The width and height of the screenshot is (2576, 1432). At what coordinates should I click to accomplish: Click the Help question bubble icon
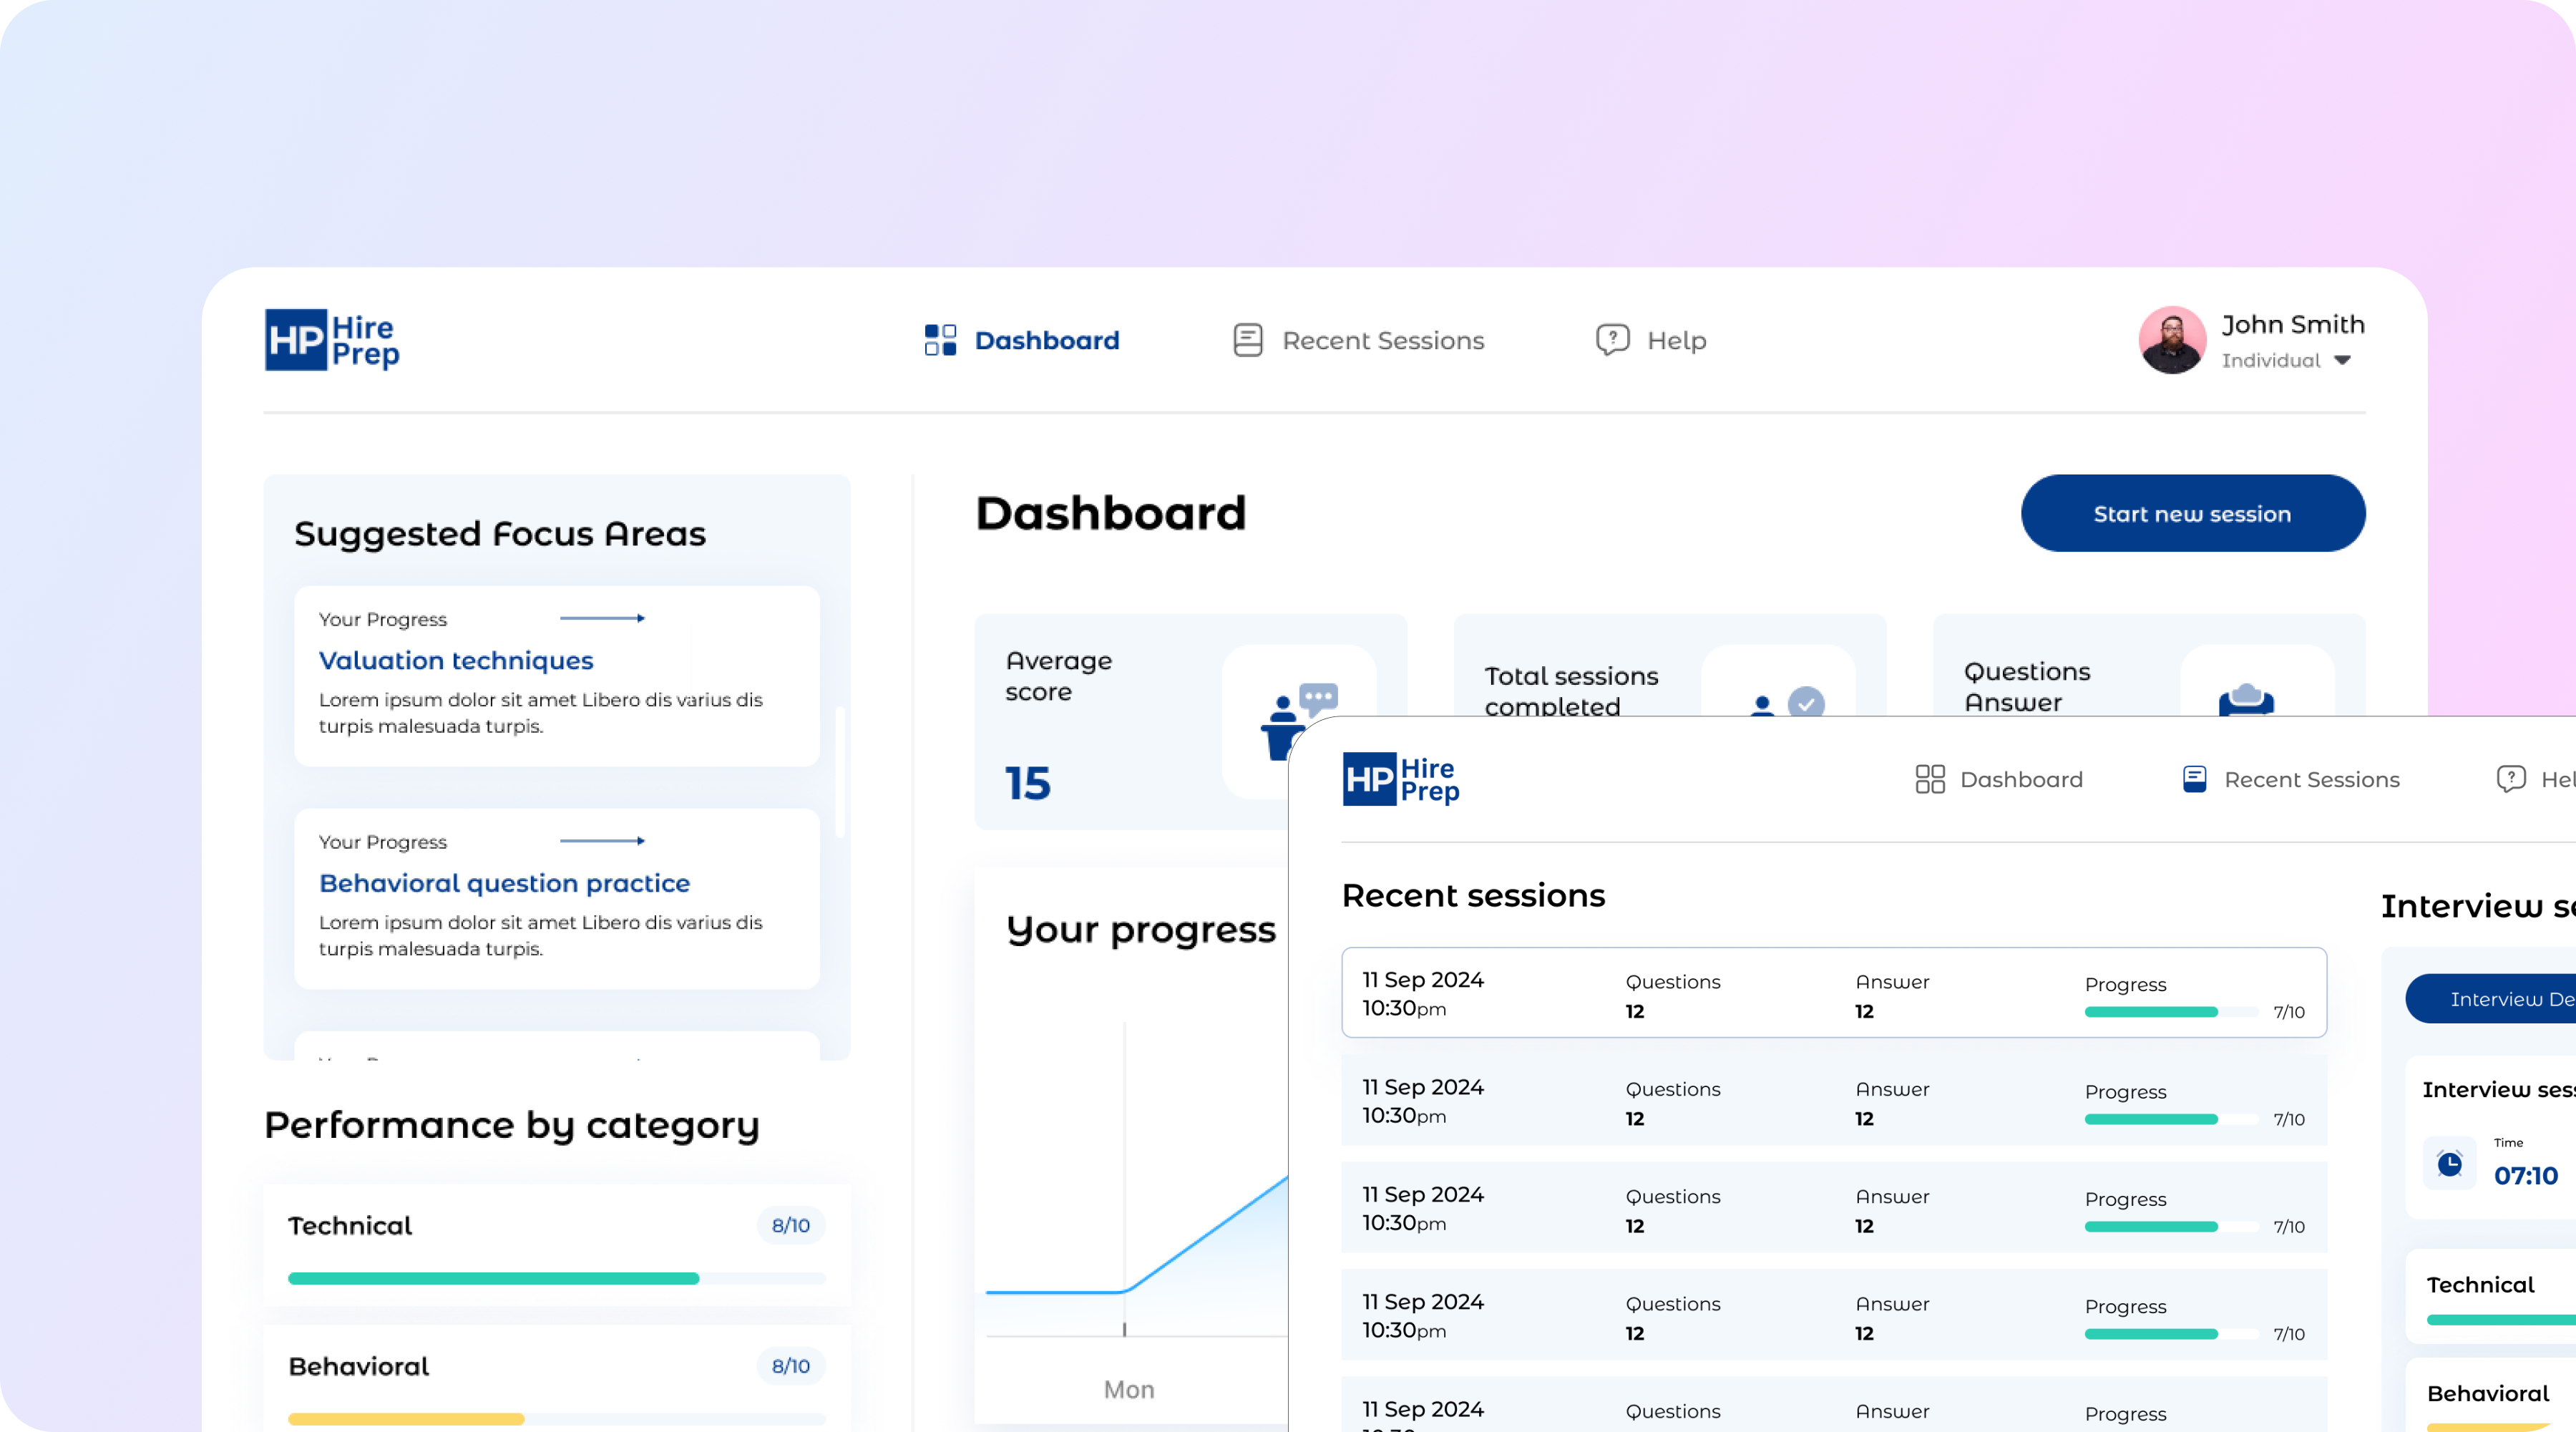[x=1612, y=340]
